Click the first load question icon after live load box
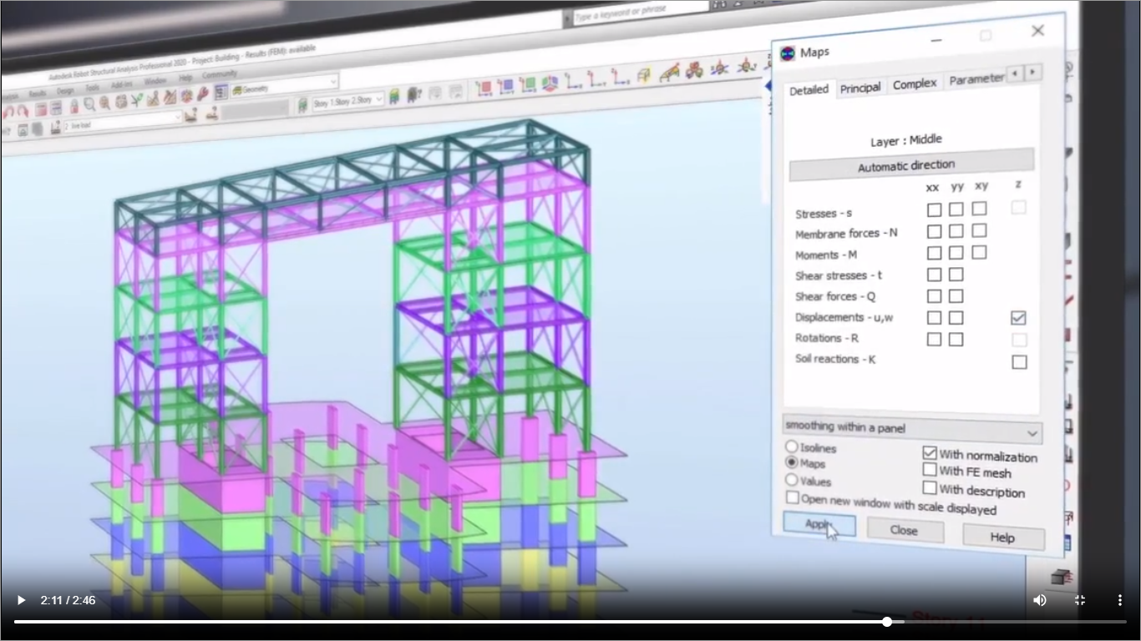Image resolution: width=1141 pixels, height=641 pixels. pos(190,114)
